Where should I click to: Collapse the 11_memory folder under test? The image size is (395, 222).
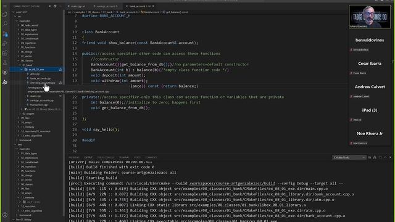19,197
